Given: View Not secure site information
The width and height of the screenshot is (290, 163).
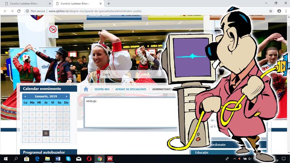Looking at the screenshot, I should coord(36,11).
